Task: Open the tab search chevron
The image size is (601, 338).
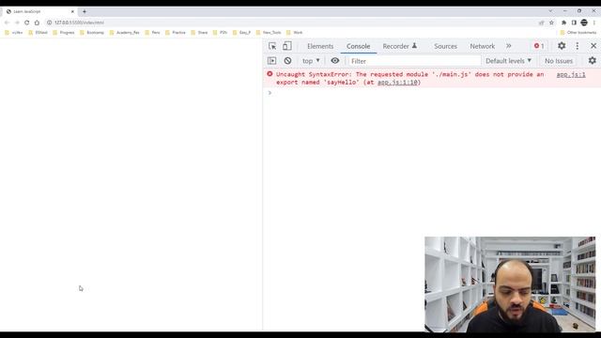Action: point(550,10)
